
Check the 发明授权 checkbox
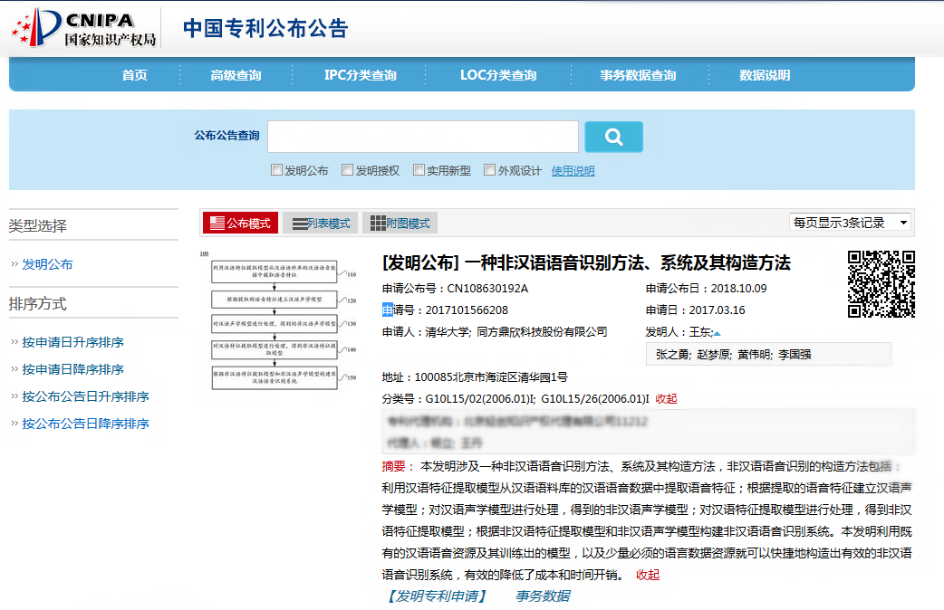coord(348,170)
